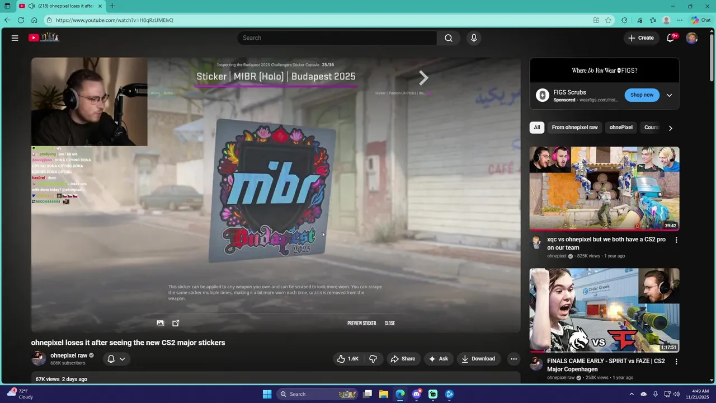The image size is (716, 403).
Task: Open Copilot Chat in the browser
Action: (700, 20)
